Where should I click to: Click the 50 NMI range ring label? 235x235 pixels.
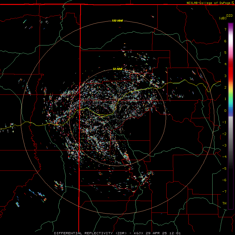pyautogui.click(x=118, y=69)
